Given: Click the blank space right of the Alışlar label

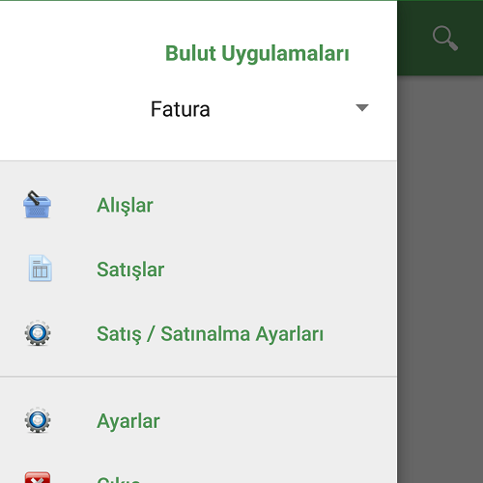Looking at the screenshot, I should [x=273, y=205].
